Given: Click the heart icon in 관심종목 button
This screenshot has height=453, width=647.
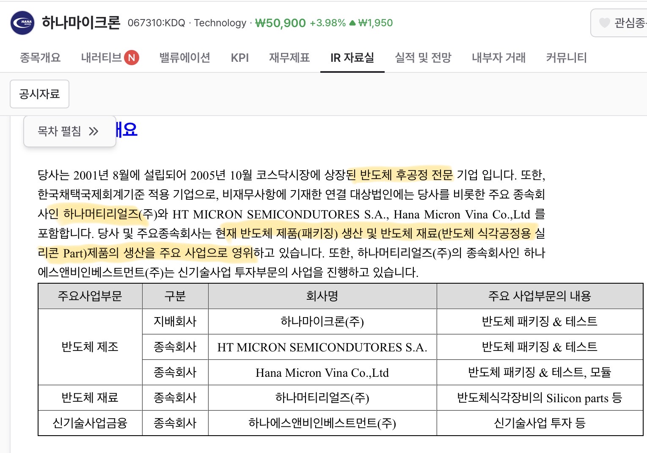Looking at the screenshot, I should 605,23.
